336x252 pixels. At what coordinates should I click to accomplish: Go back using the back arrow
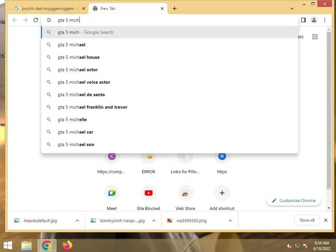click(14, 20)
